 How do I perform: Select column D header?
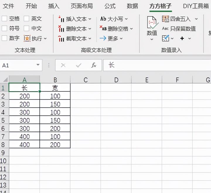[x=116, y=80]
